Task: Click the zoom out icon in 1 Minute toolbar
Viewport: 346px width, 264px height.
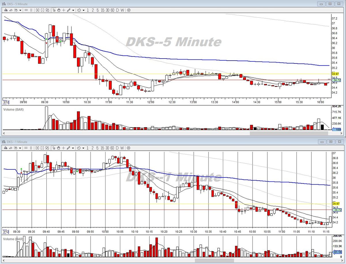Action: pos(42,148)
